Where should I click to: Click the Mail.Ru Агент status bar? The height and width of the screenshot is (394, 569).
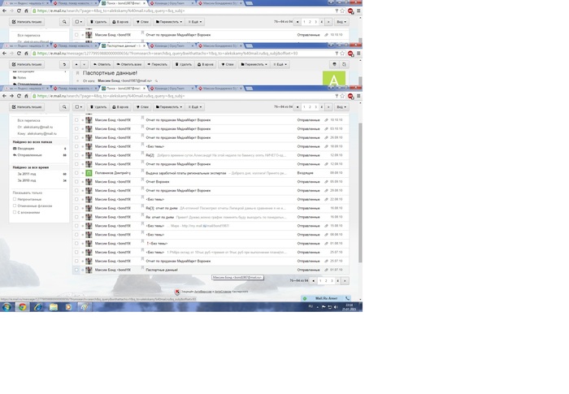(326, 298)
